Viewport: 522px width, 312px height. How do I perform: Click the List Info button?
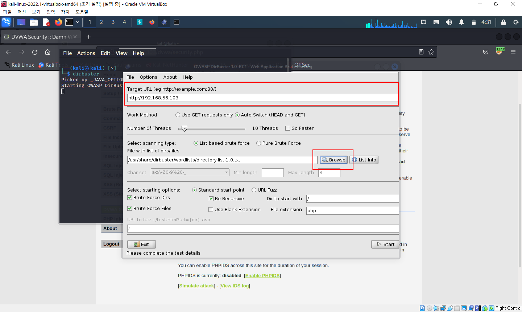364,160
